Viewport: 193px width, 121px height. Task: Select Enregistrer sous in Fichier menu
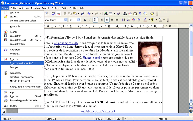pyautogui.click(x=22, y=40)
